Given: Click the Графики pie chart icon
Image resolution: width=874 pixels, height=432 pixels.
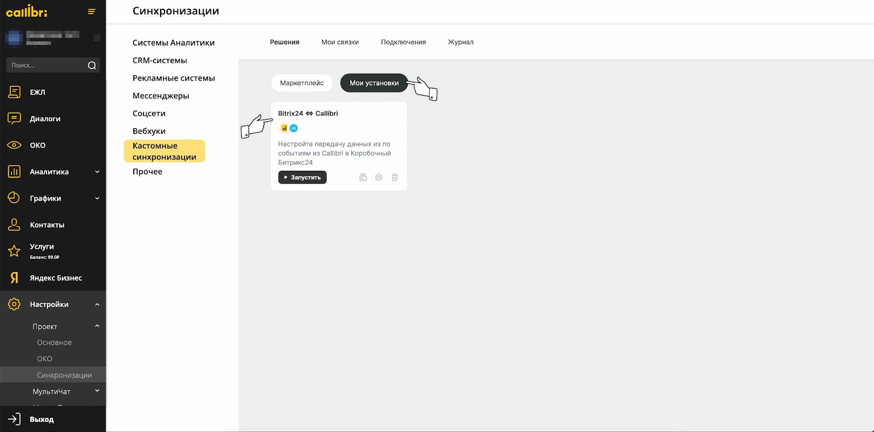Looking at the screenshot, I should (14, 198).
